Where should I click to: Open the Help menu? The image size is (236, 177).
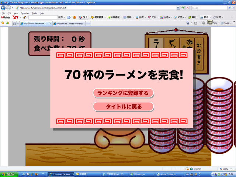point(42,13)
